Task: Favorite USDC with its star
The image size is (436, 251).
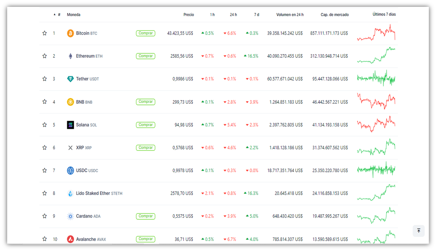Action: click(x=44, y=170)
